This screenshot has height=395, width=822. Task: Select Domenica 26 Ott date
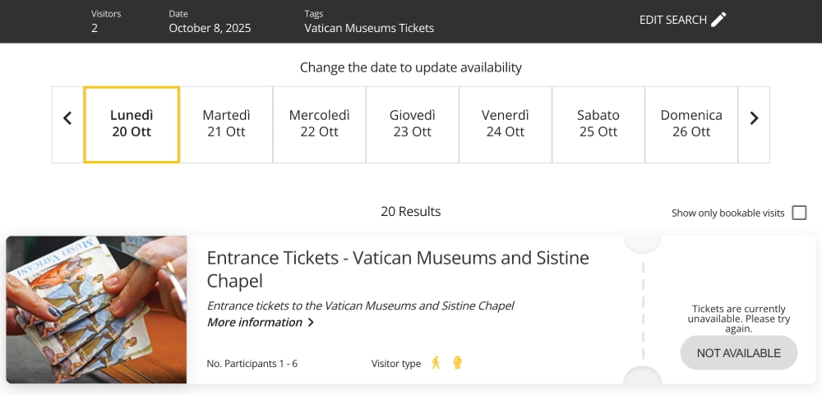tap(691, 125)
